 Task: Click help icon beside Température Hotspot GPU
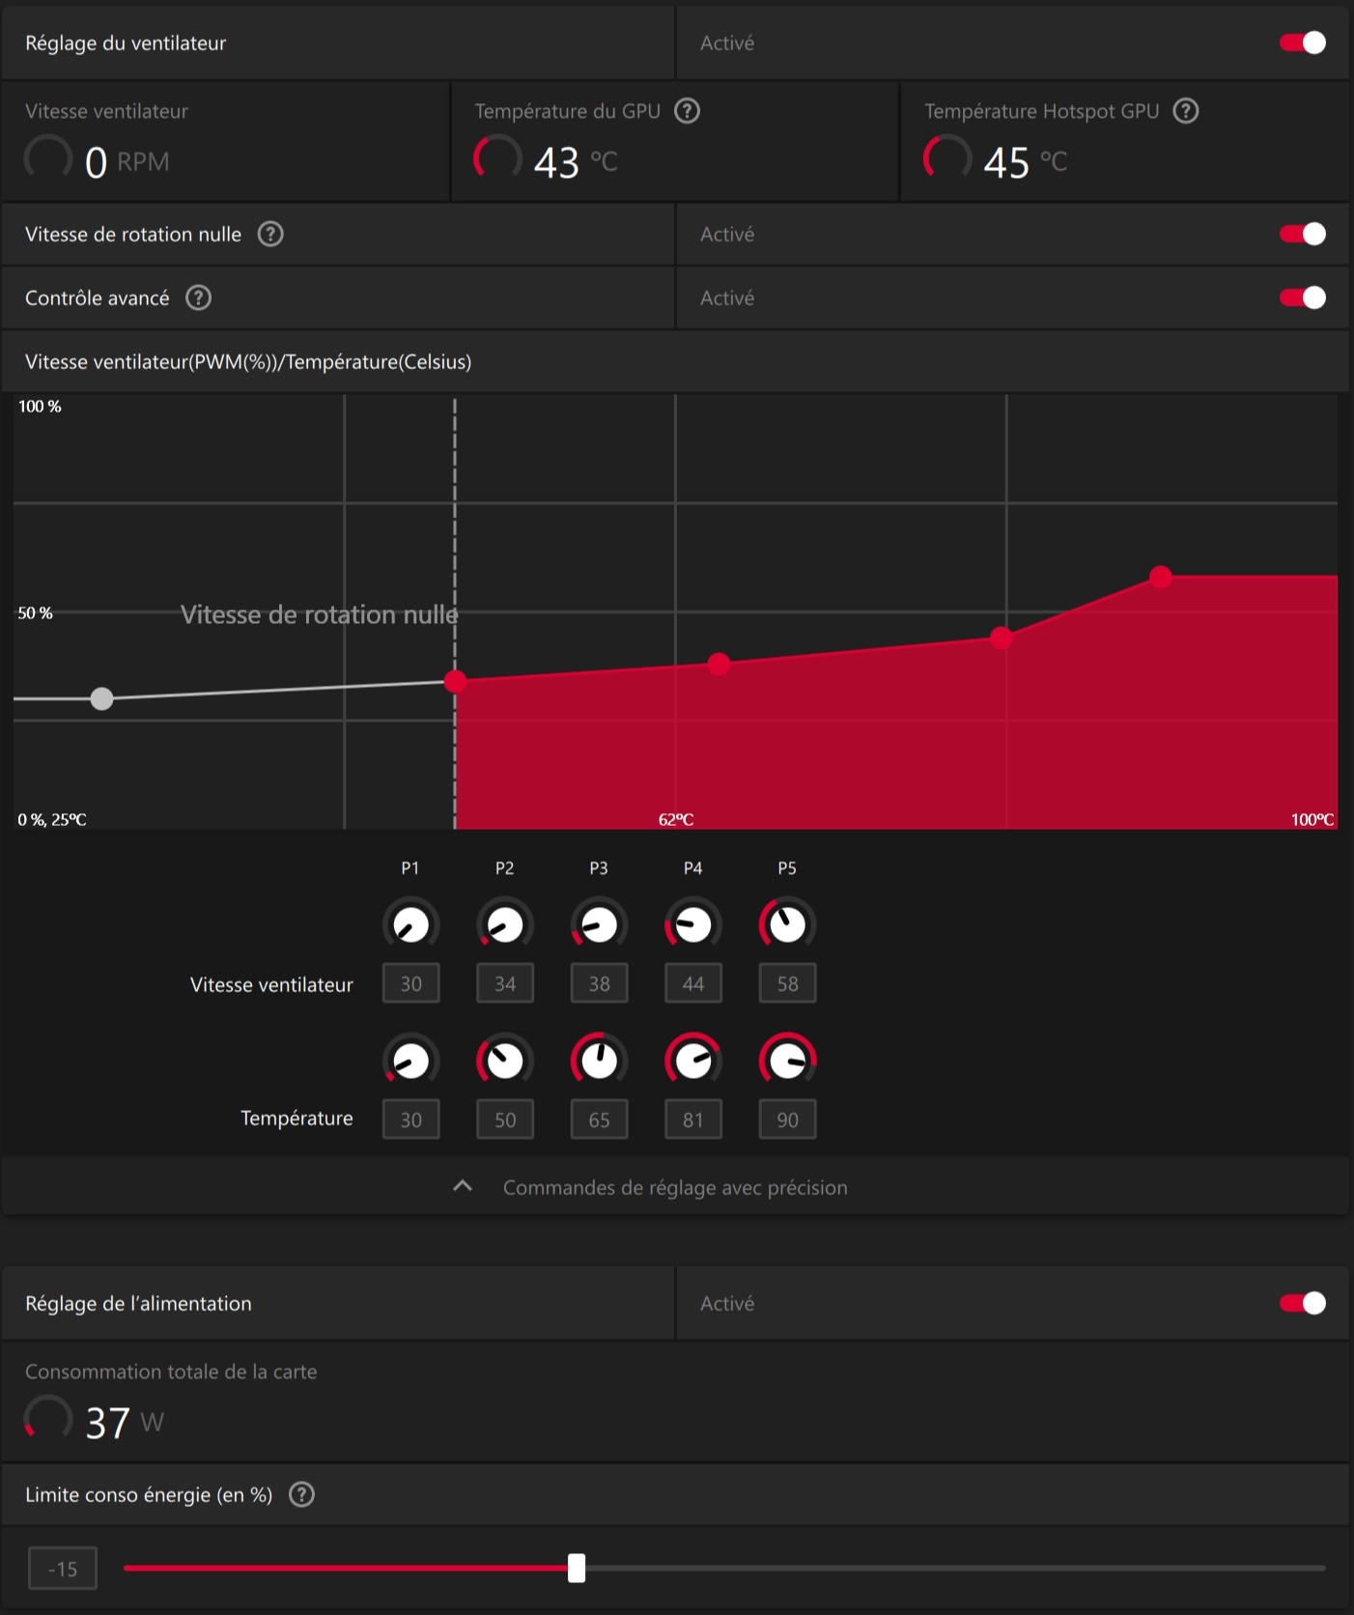tap(1185, 111)
